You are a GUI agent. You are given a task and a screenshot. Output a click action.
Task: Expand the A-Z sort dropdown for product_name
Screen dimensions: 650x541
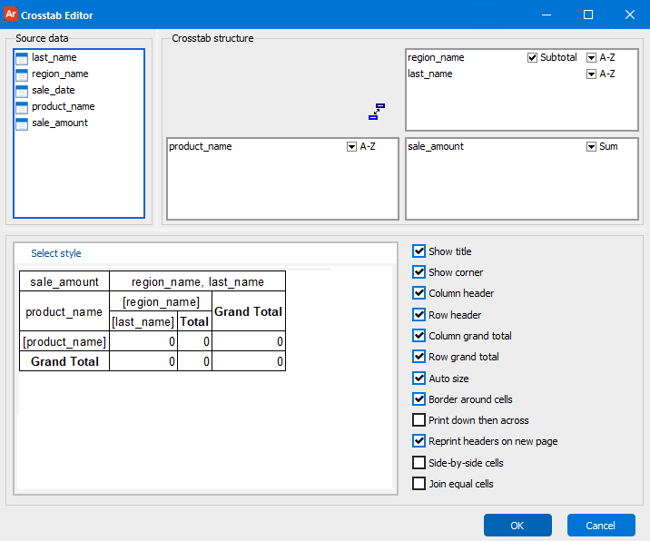click(x=351, y=147)
